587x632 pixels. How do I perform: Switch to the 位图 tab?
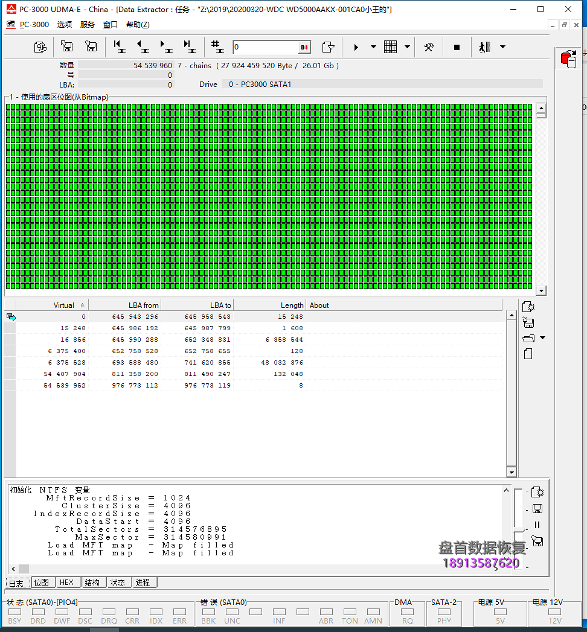42,583
